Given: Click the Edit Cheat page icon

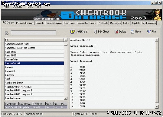Looking at the screenshot, I should click(95, 32).
